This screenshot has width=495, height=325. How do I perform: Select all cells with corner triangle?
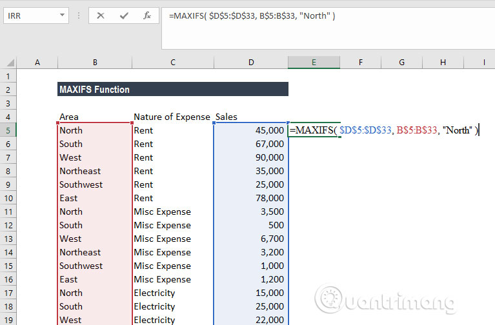10,63
